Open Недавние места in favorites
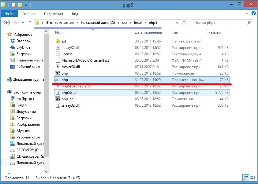Viewport: 258px width, 184px height. pyautogui.click(x=30, y=60)
